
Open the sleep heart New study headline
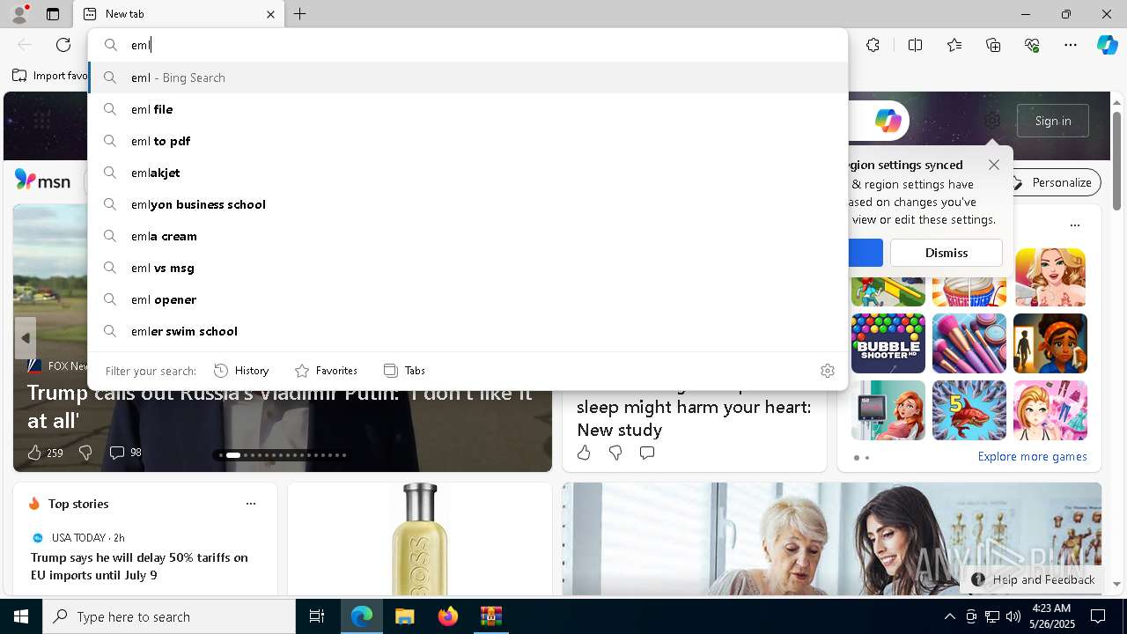pyautogui.click(x=694, y=418)
